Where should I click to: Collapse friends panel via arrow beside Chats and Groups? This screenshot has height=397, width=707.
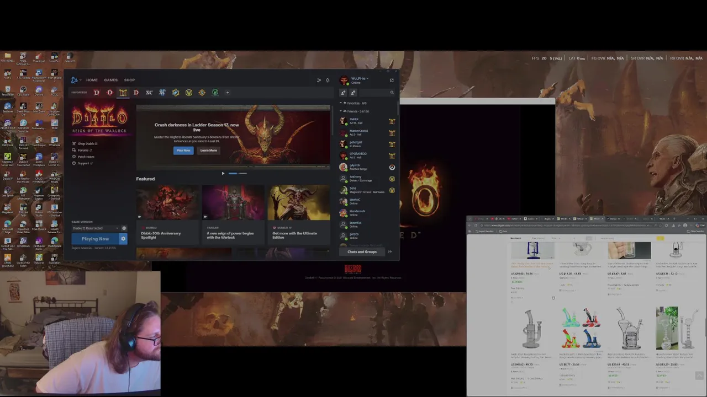[389, 252]
